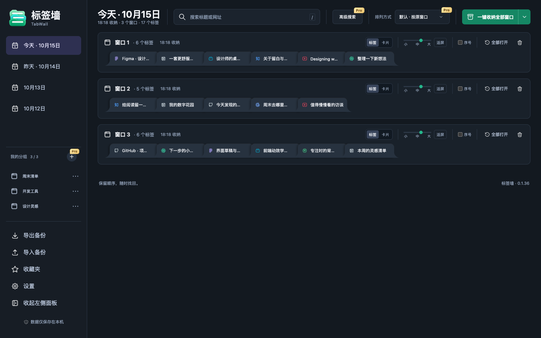Enable 序号 checkbox for window 2
The image size is (541, 338).
click(460, 89)
